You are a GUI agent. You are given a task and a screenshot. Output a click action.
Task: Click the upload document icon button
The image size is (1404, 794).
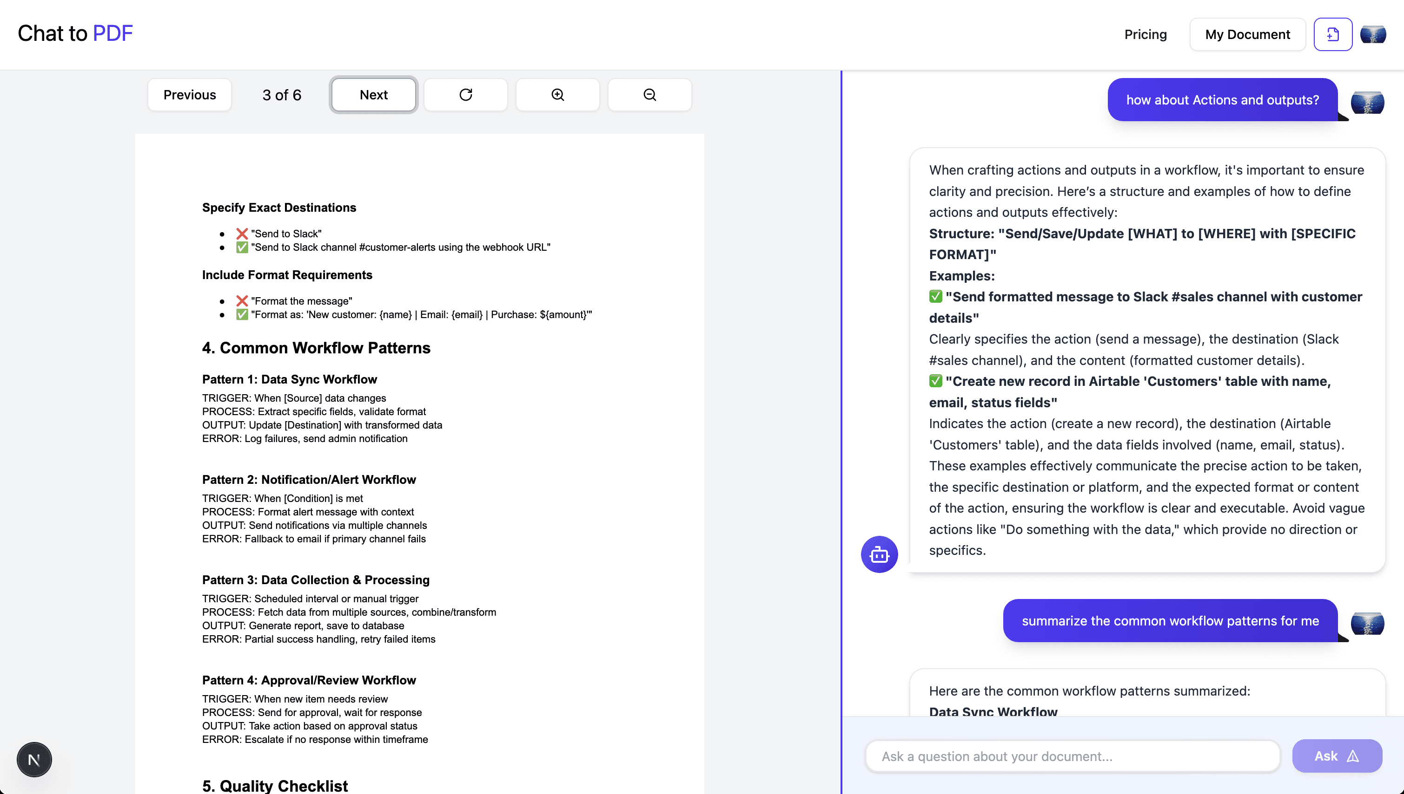1332,34
